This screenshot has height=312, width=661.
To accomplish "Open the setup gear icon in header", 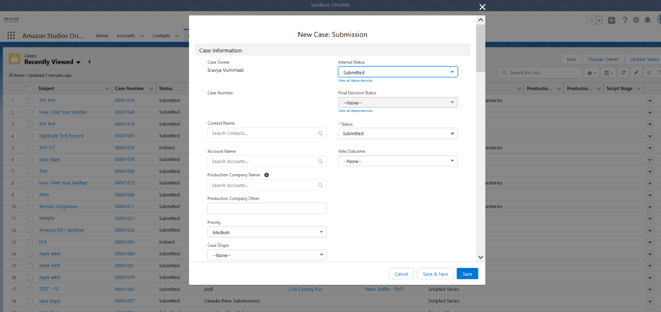I will pyautogui.click(x=636, y=20).
